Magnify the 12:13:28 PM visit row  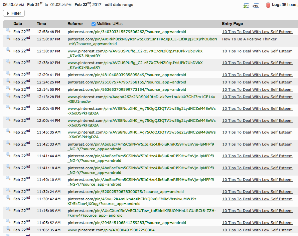point(8,95)
